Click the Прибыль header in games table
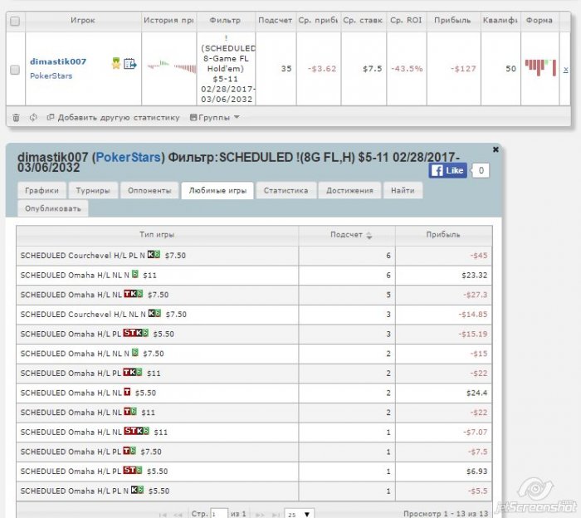Screen dimensions: 581x518 pyautogui.click(x=443, y=235)
